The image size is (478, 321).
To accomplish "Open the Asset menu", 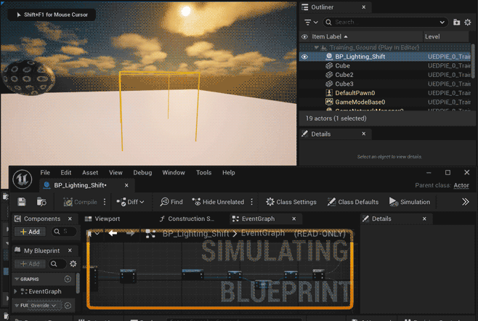I will [x=90, y=173].
